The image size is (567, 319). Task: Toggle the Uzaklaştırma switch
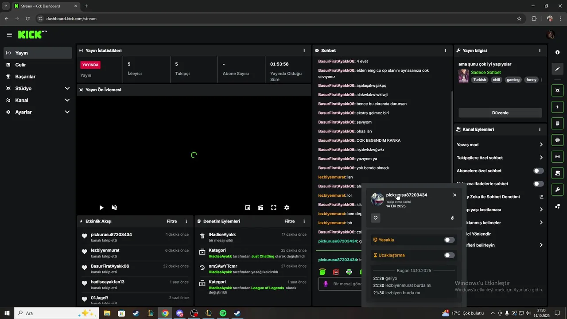[450, 255]
